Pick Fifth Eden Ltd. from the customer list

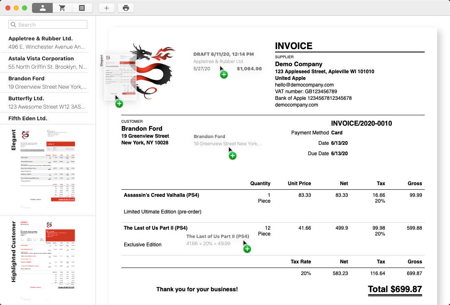point(48,119)
